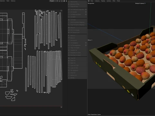Click the Store UV command
Screen dimensions: 155x116
(x=77, y=73)
